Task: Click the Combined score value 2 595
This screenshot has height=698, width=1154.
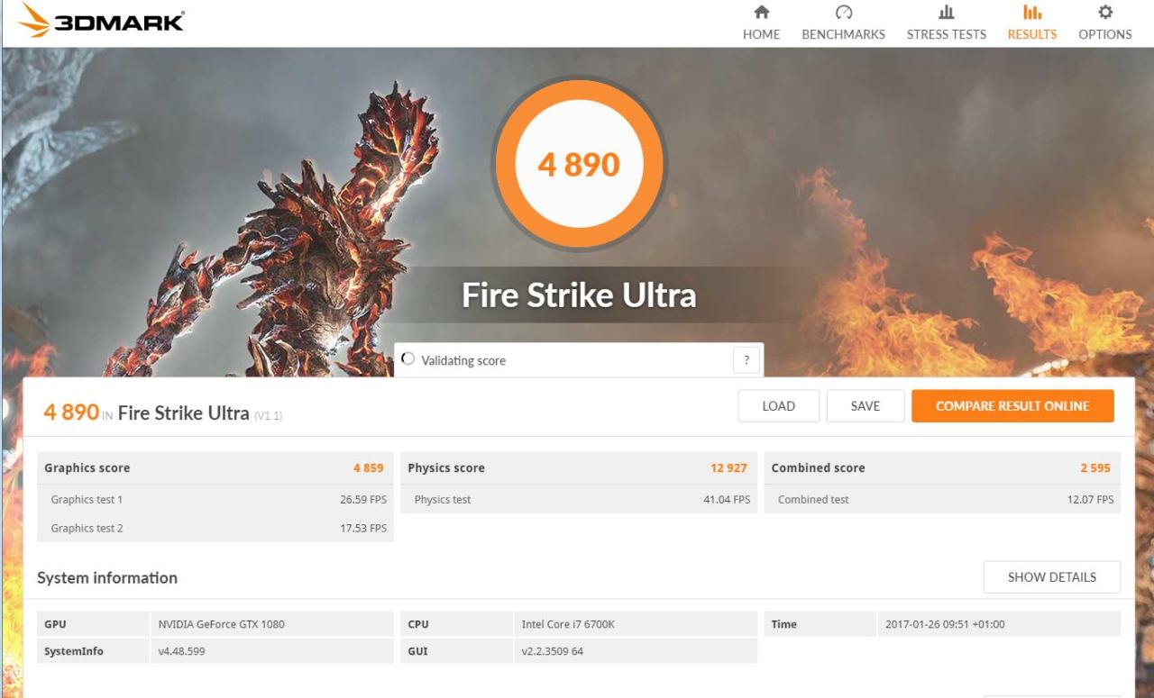Action: pyautogui.click(x=1095, y=468)
